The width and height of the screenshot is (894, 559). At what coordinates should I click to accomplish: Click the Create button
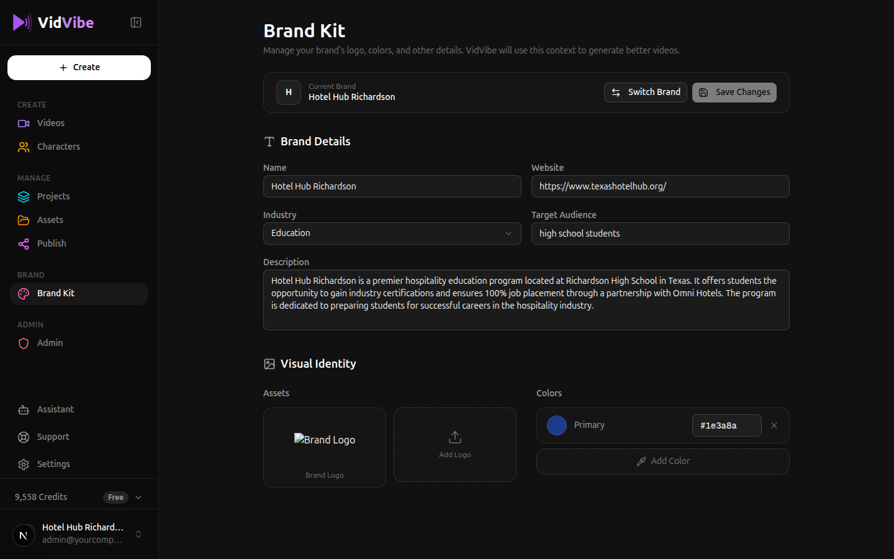pyautogui.click(x=79, y=68)
